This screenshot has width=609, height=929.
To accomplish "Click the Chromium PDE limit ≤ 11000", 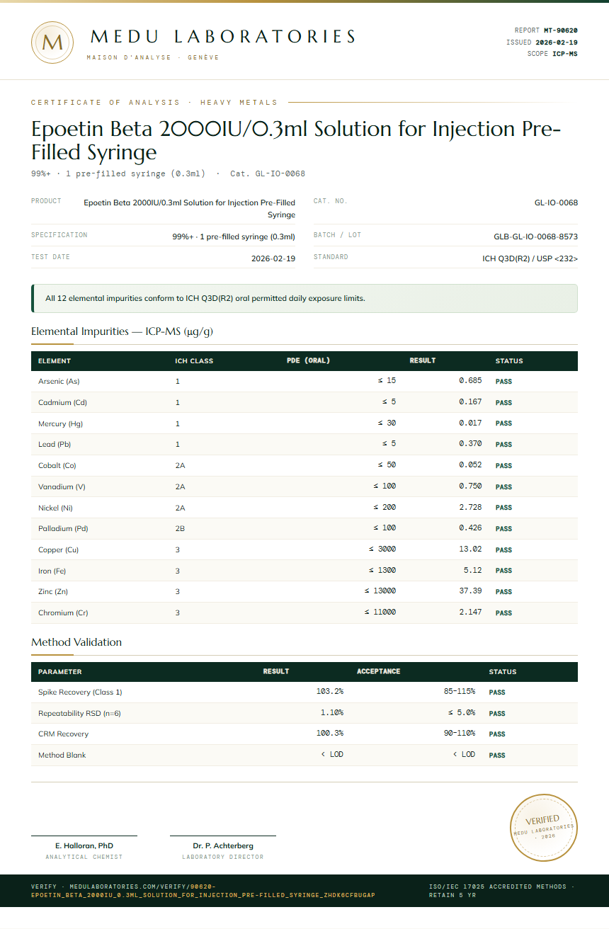I will pyautogui.click(x=380, y=612).
